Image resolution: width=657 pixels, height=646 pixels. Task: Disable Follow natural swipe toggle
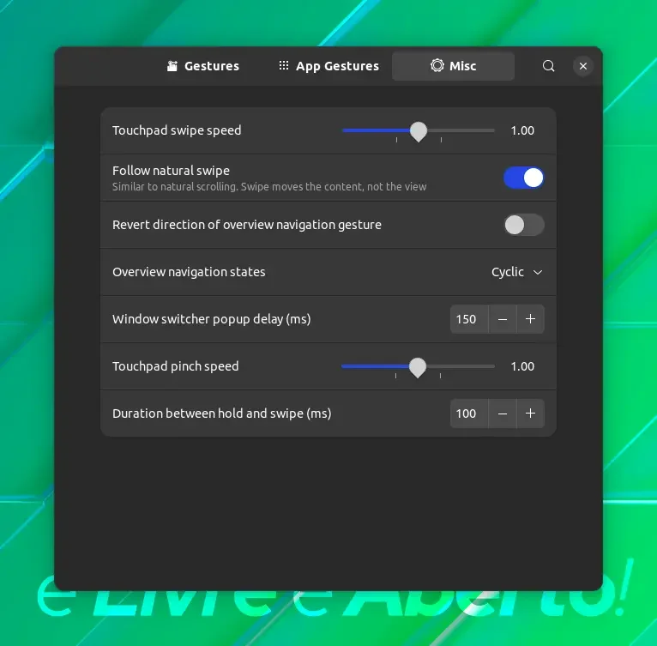point(524,178)
